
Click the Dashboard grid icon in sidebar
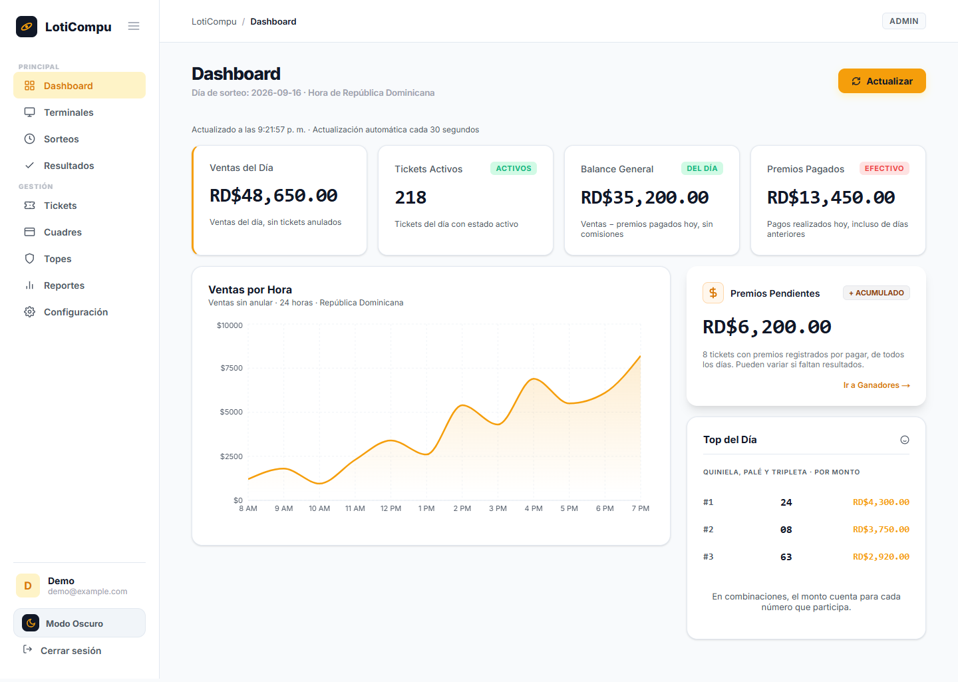(x=29, y=86)
